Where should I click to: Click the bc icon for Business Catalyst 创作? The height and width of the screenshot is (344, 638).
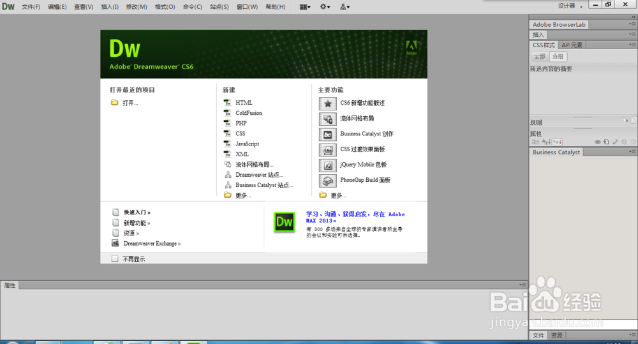coord(327,134)
